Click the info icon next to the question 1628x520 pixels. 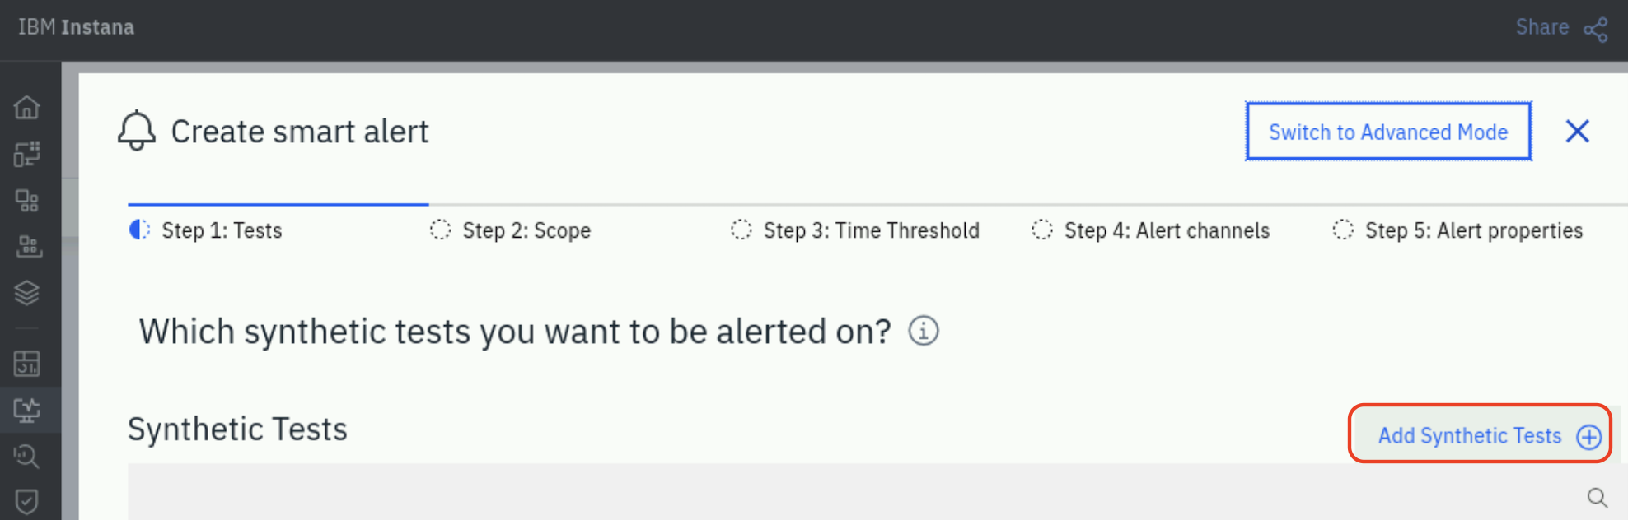[924, 331]
